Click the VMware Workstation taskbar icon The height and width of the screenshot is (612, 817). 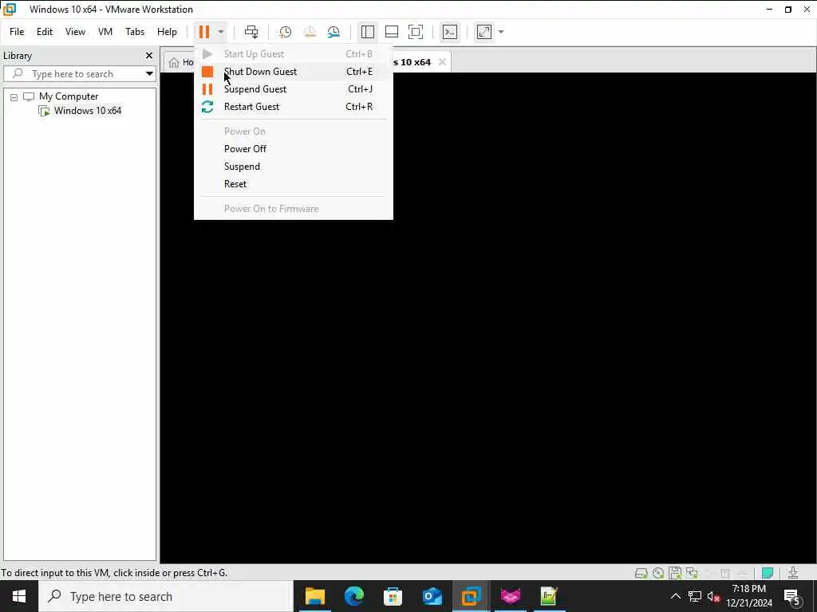pos(471,596)
